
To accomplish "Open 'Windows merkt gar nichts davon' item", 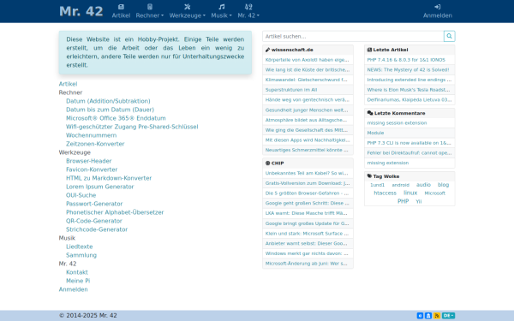I will click(x=308, y=253).
